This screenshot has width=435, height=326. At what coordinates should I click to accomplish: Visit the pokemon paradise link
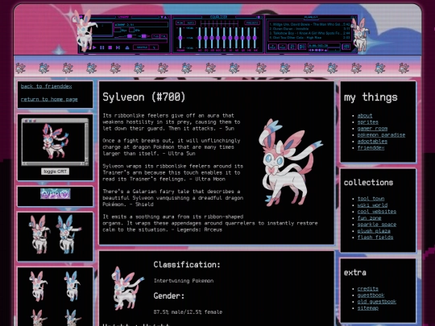[381, 134]
